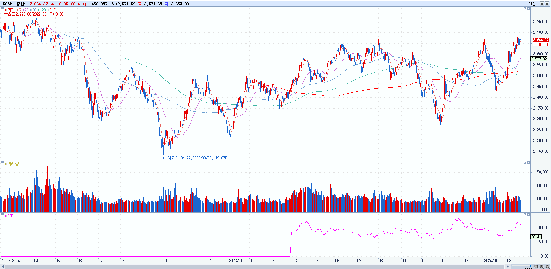Click the 최고 2,770.66 high annotation
Image resolution: width=551 pixels, height=269 pixels.
click(x=34, y=14)
